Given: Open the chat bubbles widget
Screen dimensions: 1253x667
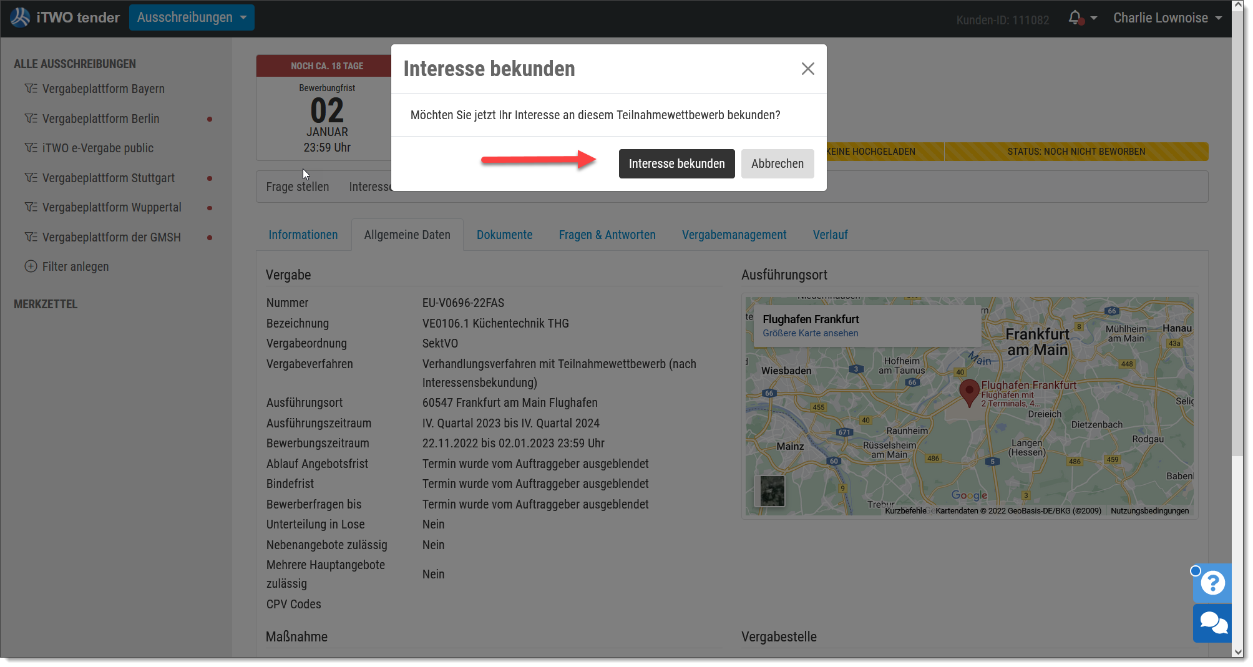Looking at the screenshot, I should coord(1212,623).
